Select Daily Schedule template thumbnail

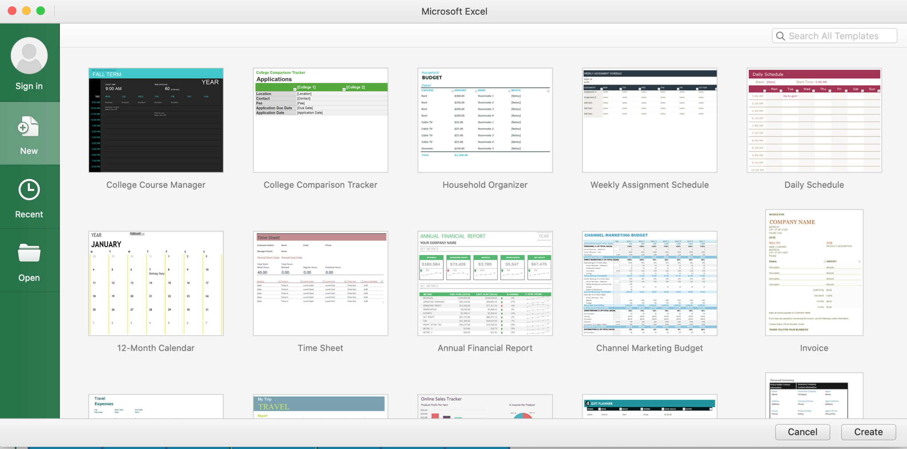coord(814,120)
